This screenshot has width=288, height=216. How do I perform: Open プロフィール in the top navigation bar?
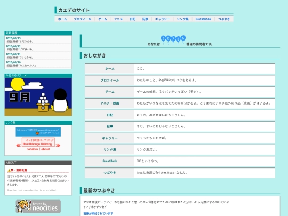[x=83, y=19]
